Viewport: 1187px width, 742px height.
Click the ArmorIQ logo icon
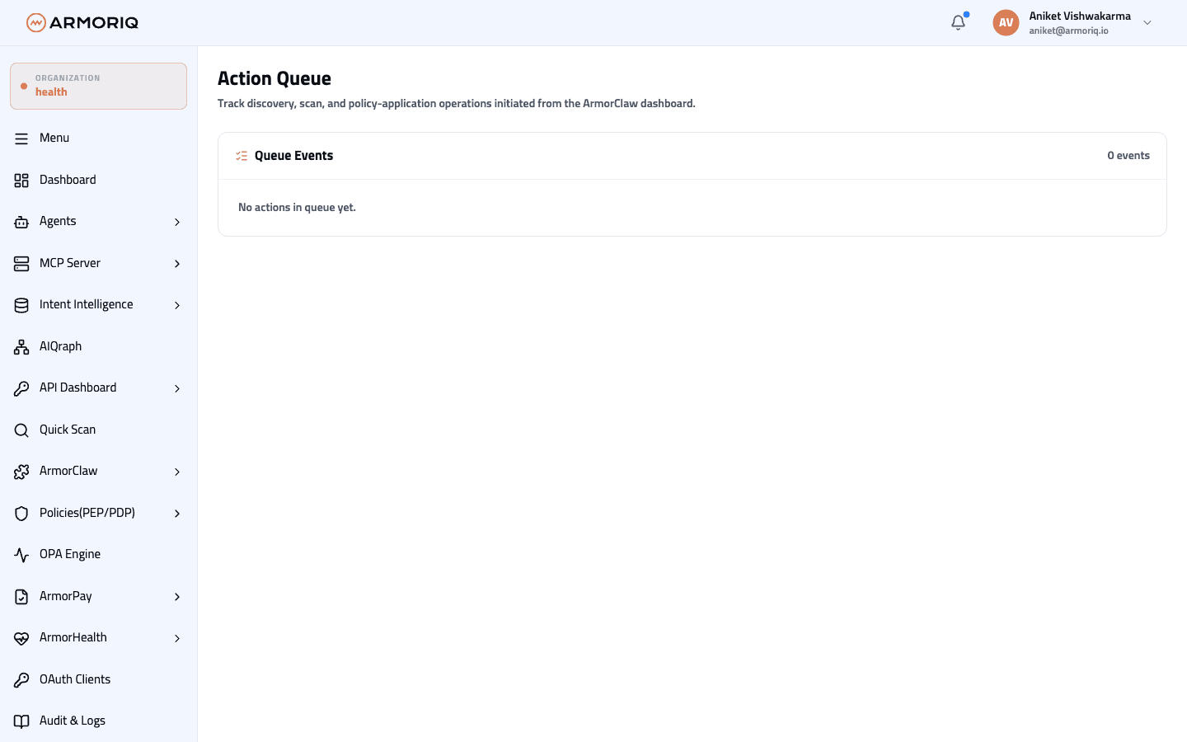(x=35, y=22)
